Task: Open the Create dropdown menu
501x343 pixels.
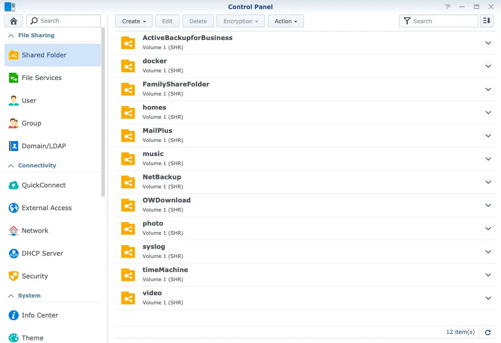Action: click(x=134, y=21)
